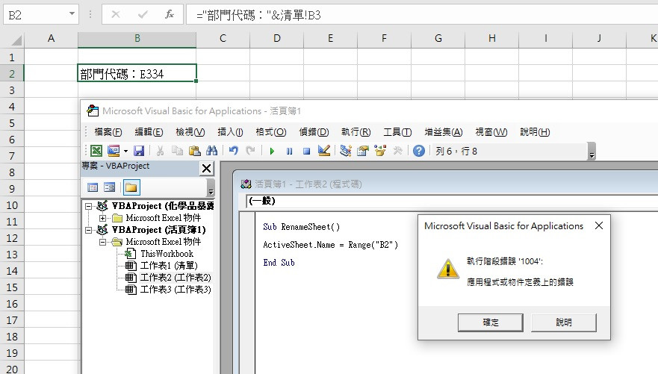
Task: Open VBA Help question mark icon
Action: pos(419,151)
